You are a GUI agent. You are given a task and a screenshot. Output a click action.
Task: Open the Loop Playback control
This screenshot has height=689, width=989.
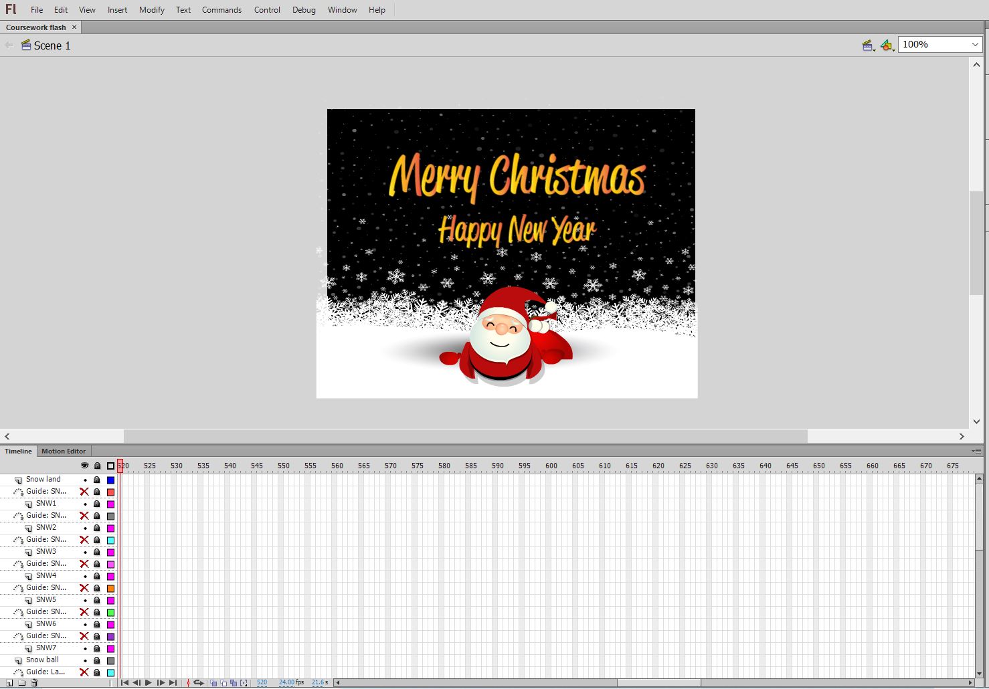[x=199, y=682]
